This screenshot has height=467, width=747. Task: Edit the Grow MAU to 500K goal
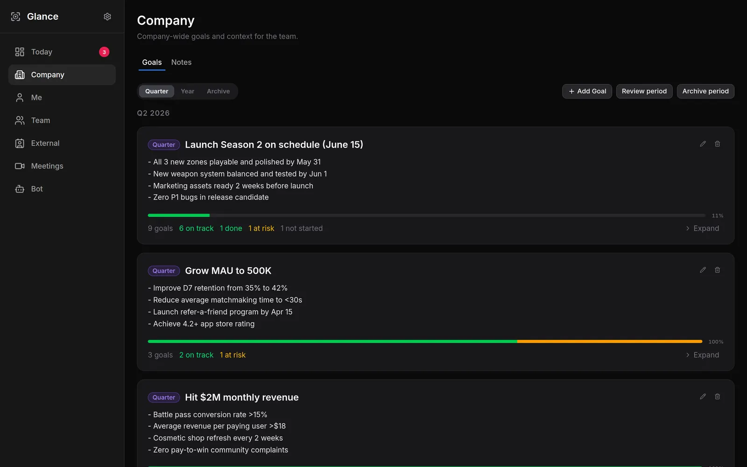703,270
